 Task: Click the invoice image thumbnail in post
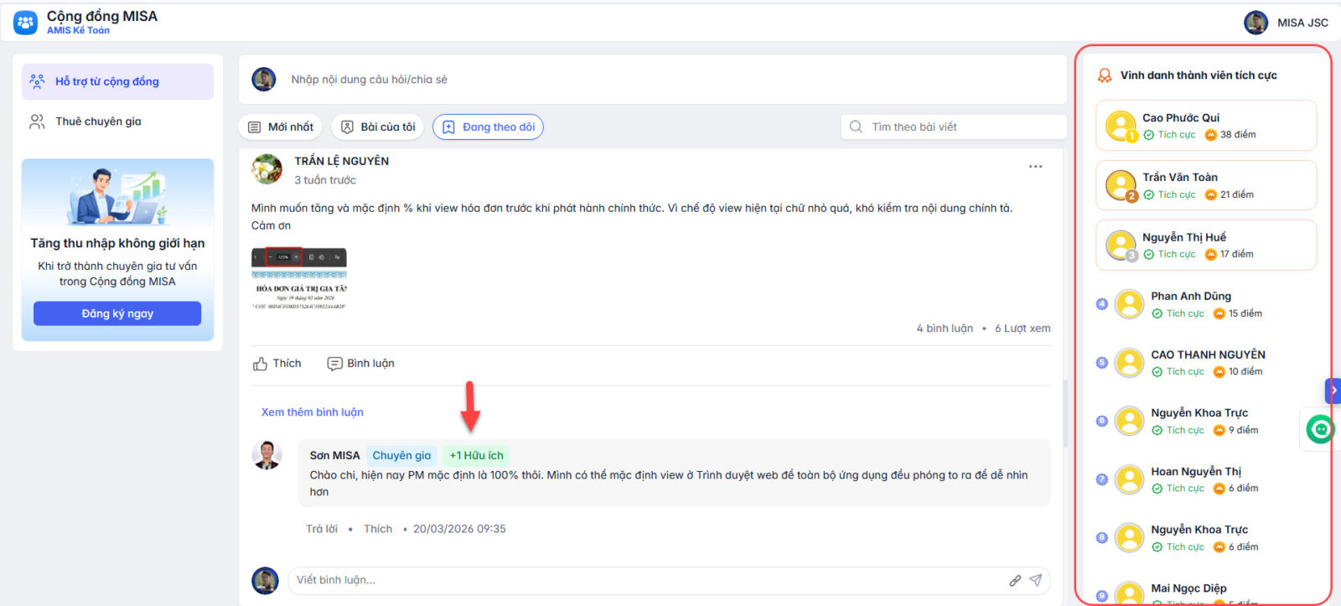[x=299, y=279]
